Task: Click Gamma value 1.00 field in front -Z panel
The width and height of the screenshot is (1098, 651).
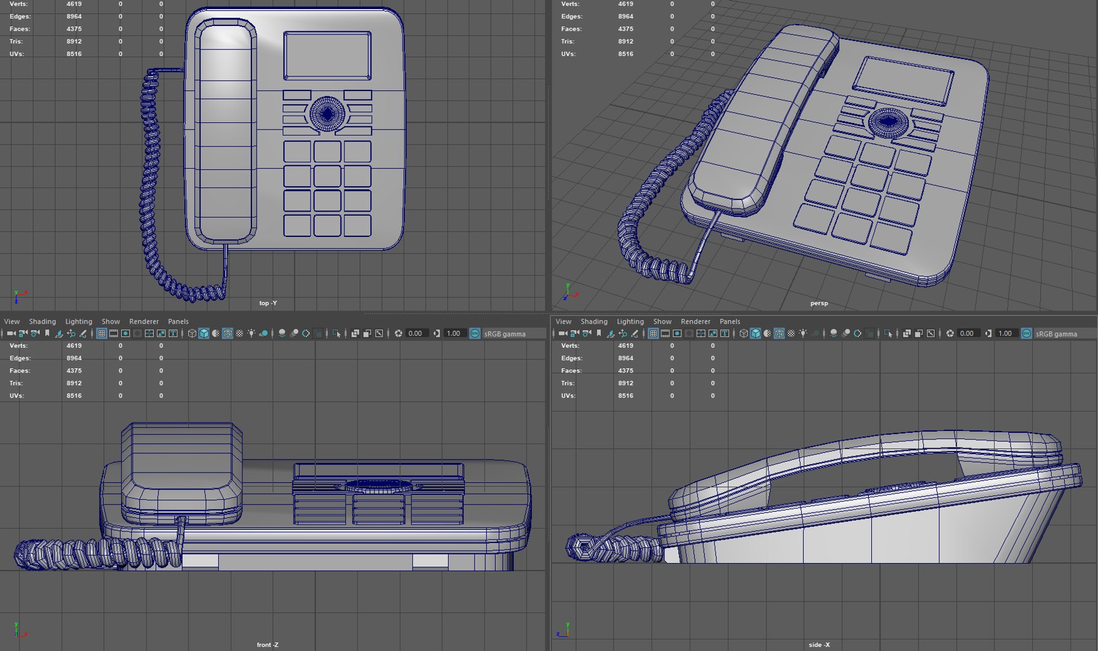Action: click(455, 333)
